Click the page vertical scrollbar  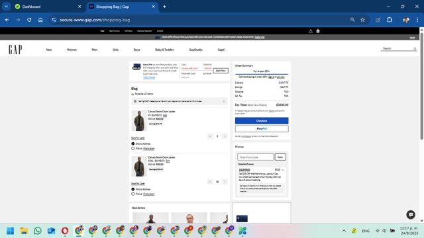coord(421,87)
